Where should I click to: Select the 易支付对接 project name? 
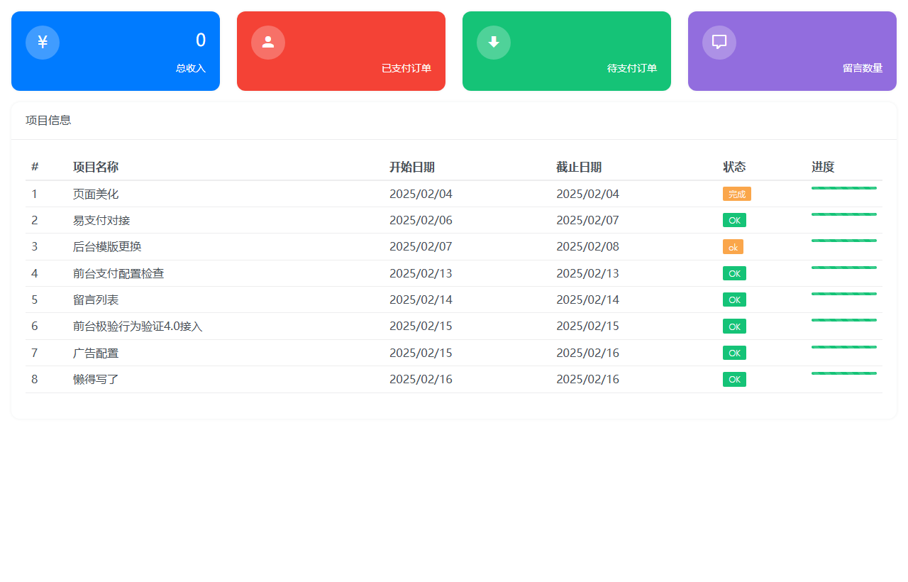[101, 220]
